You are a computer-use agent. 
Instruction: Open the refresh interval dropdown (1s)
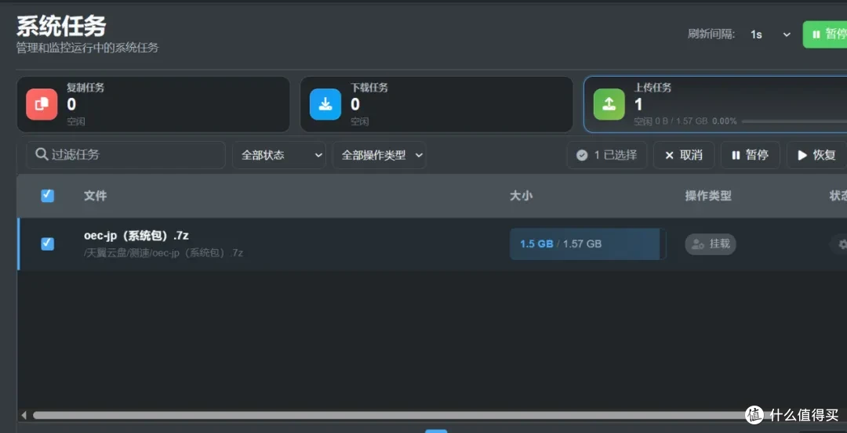770,34
